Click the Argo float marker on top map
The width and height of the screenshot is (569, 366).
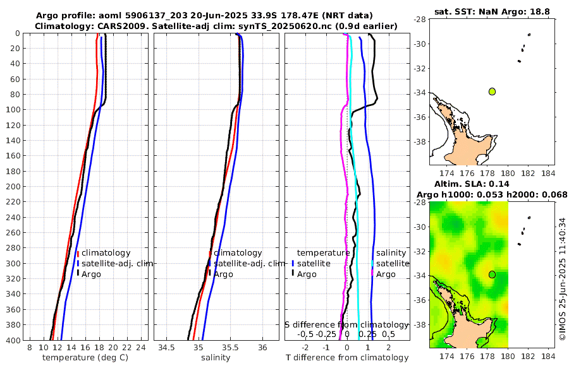coord(492,91)
